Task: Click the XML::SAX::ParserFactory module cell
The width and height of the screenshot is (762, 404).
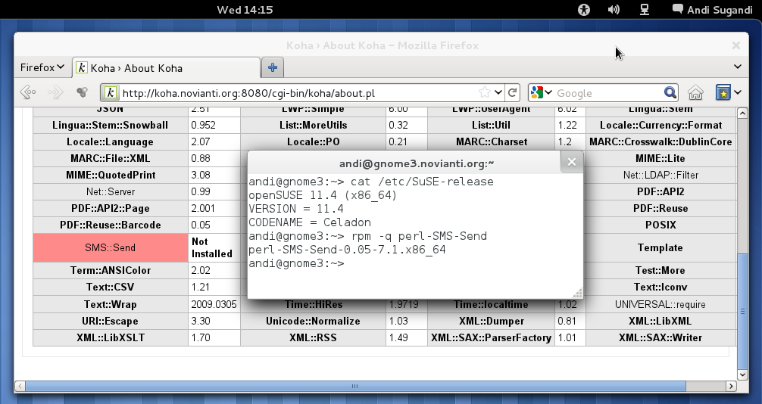Action: 491,337
